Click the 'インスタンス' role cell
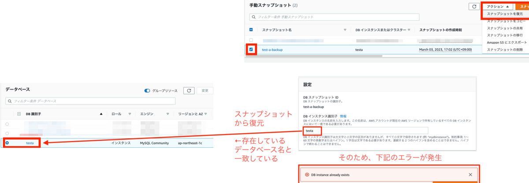This screenshot has width=529, height=183. (x=121, y=143)
